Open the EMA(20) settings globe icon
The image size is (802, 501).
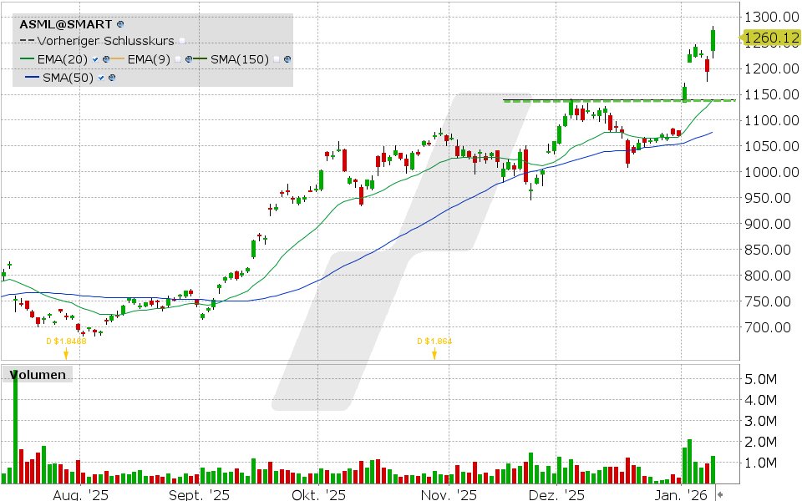point(105,58)
